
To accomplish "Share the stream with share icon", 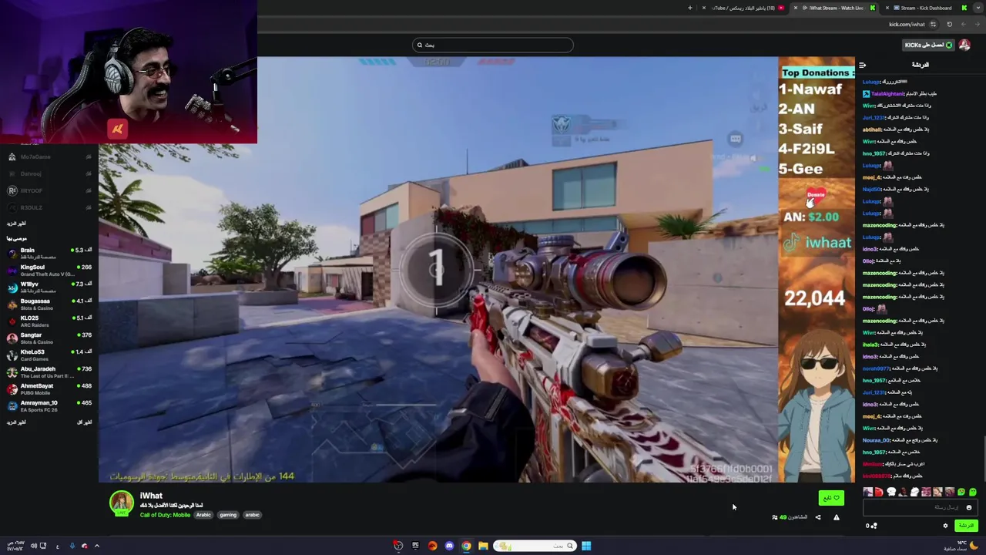I will coord(818,517).
